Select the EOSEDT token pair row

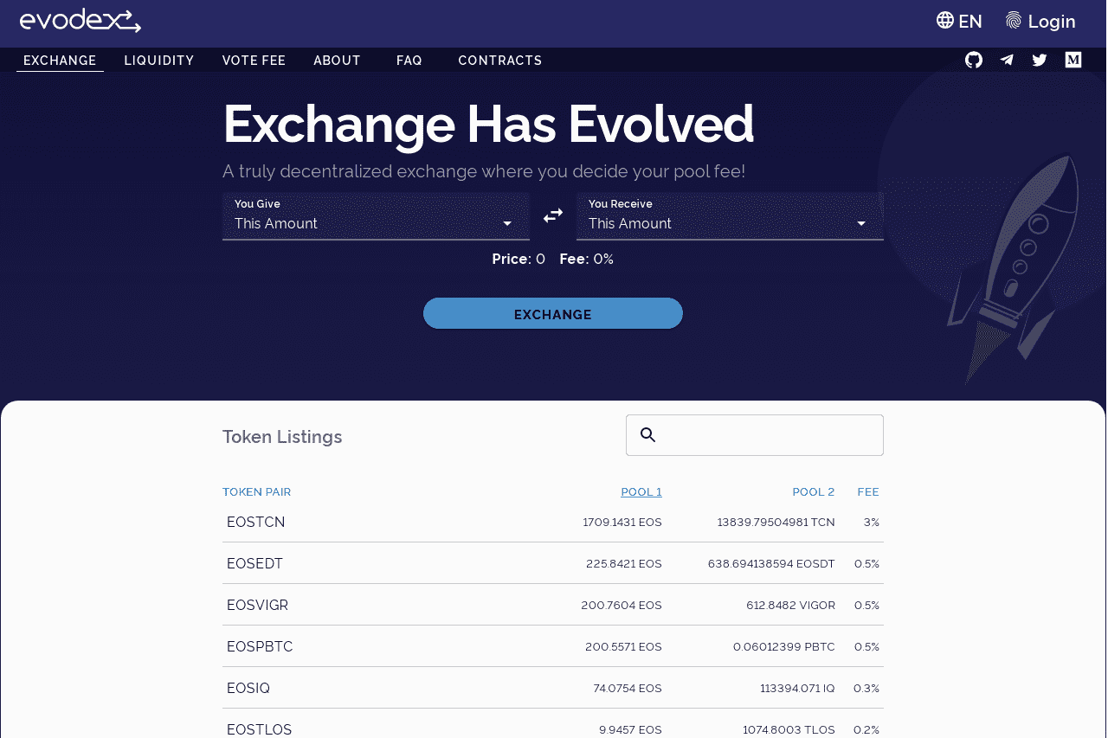[x=553, y=564]
